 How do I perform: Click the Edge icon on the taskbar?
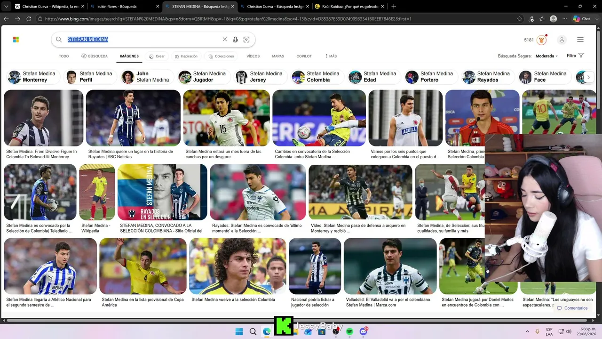click(267, 332)
